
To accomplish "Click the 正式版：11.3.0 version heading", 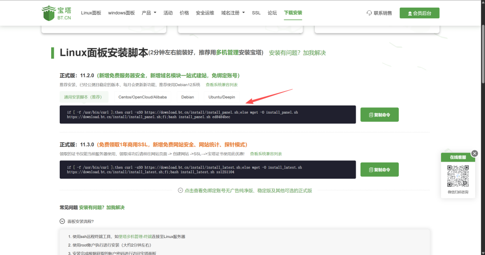I will pos(77,145).
